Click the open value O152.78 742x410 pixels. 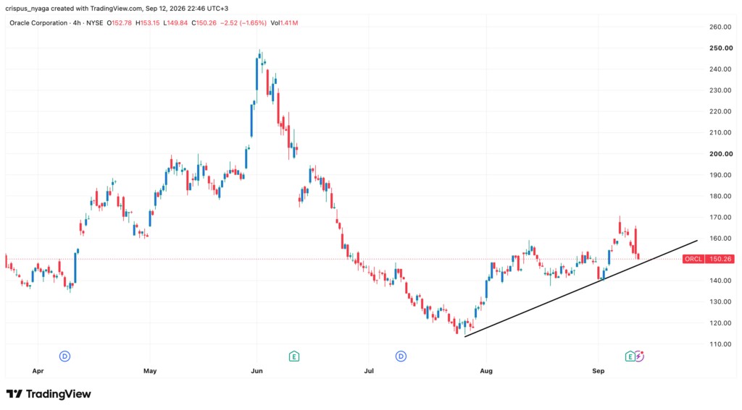120,22
